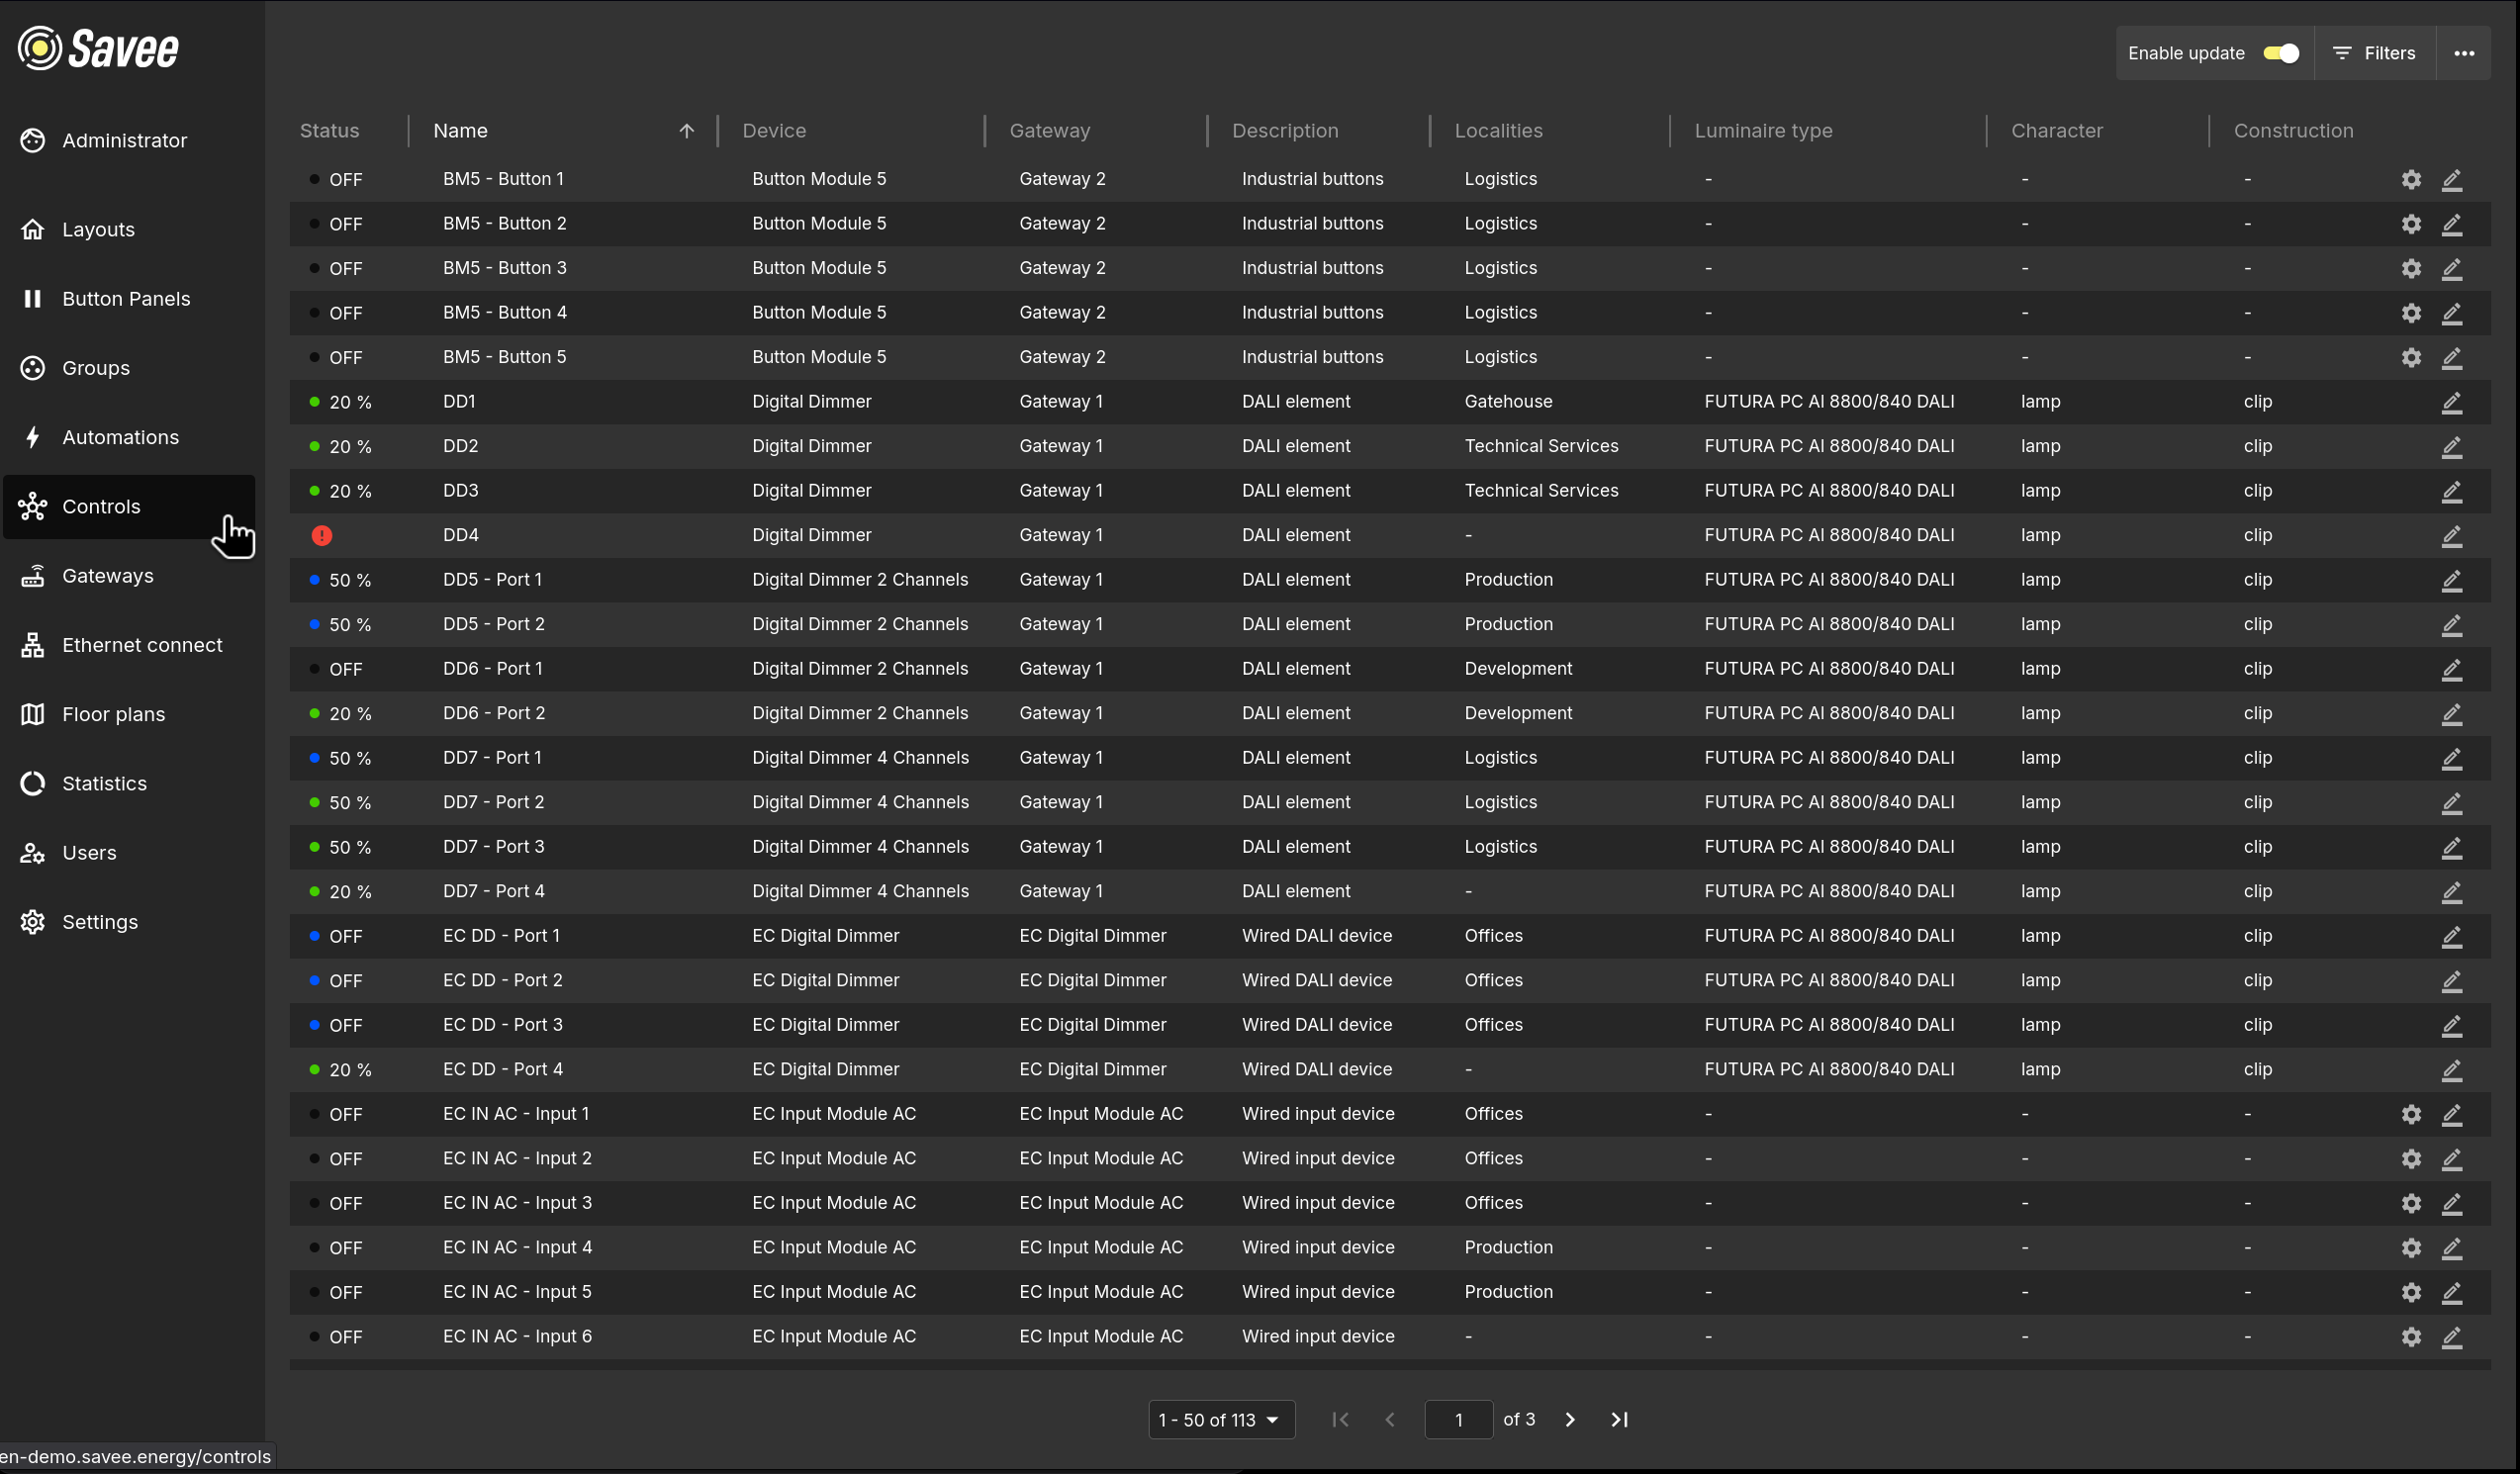The width and height of the screenshot is (2520, 1474).
Task: Click the error status indicator on DD4
Action: pyautogui.click(x=321, y=535)
